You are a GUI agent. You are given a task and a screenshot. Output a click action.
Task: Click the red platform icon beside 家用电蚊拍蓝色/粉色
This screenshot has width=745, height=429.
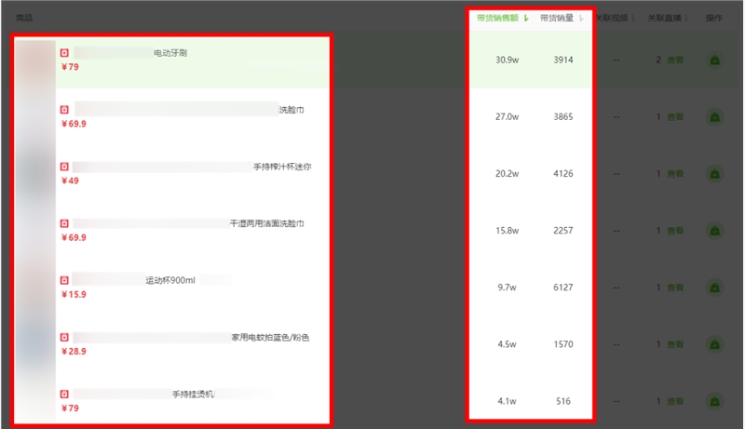click(64, 338)
